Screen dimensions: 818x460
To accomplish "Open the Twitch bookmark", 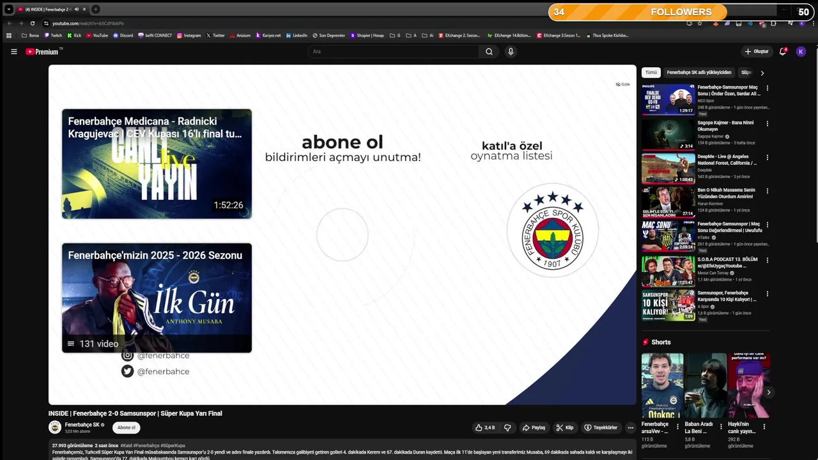I will click(x=53, y=36).
